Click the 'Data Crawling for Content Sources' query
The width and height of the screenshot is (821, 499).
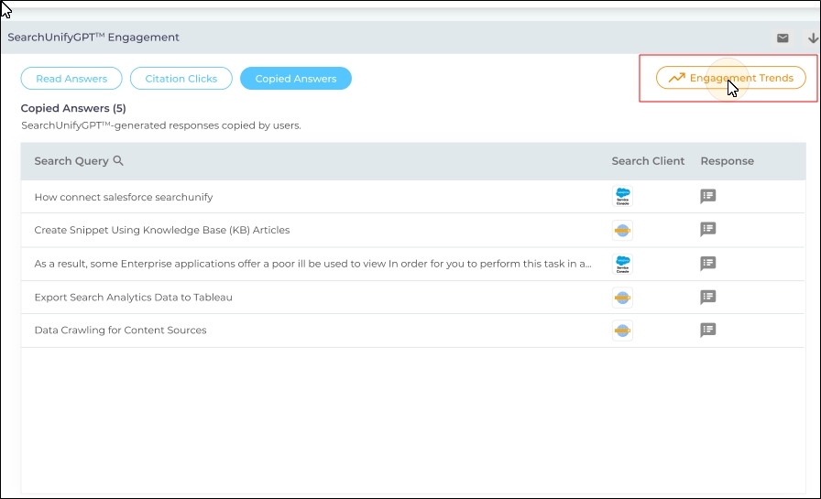pyautogui.click(x=120, y=331)
